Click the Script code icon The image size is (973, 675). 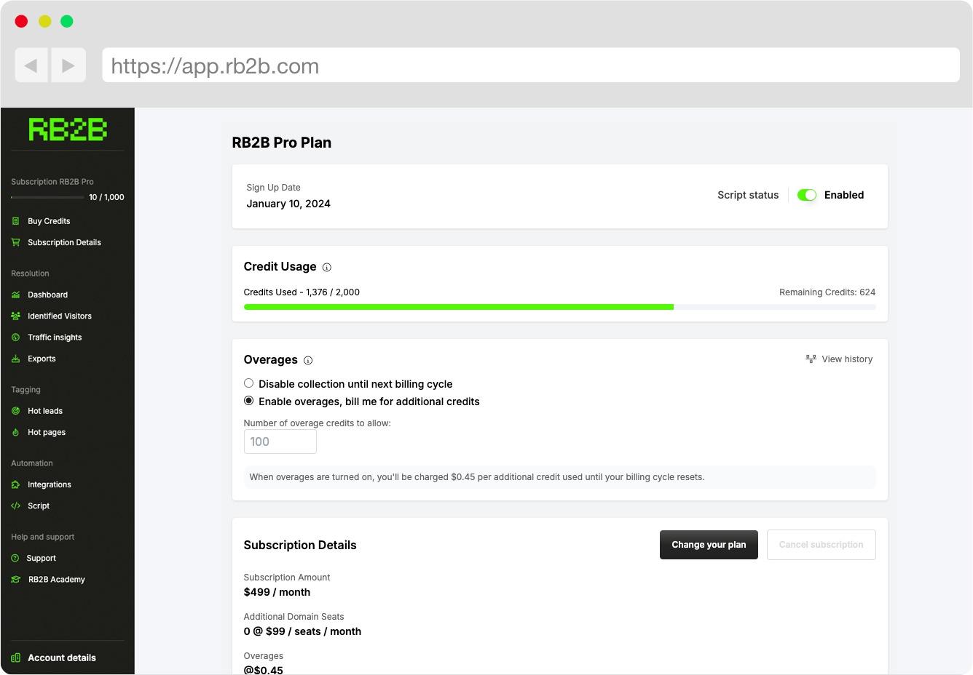tap(16, 506)
